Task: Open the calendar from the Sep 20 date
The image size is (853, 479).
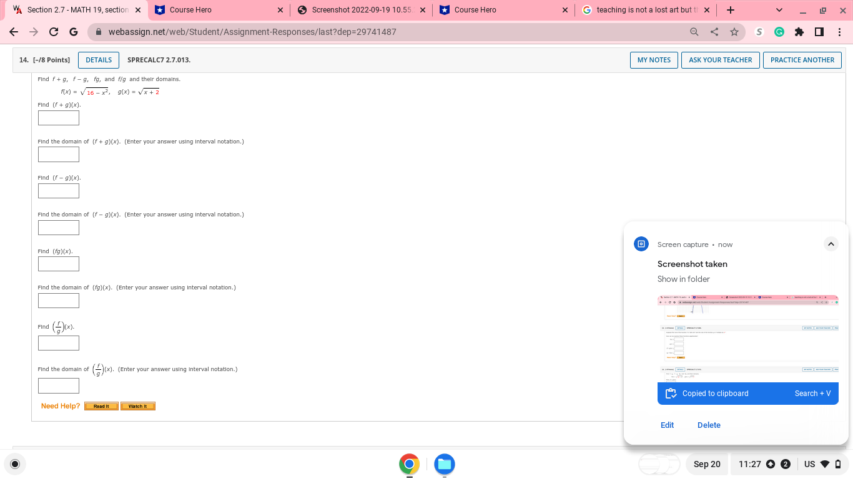Action: [707, 464]
